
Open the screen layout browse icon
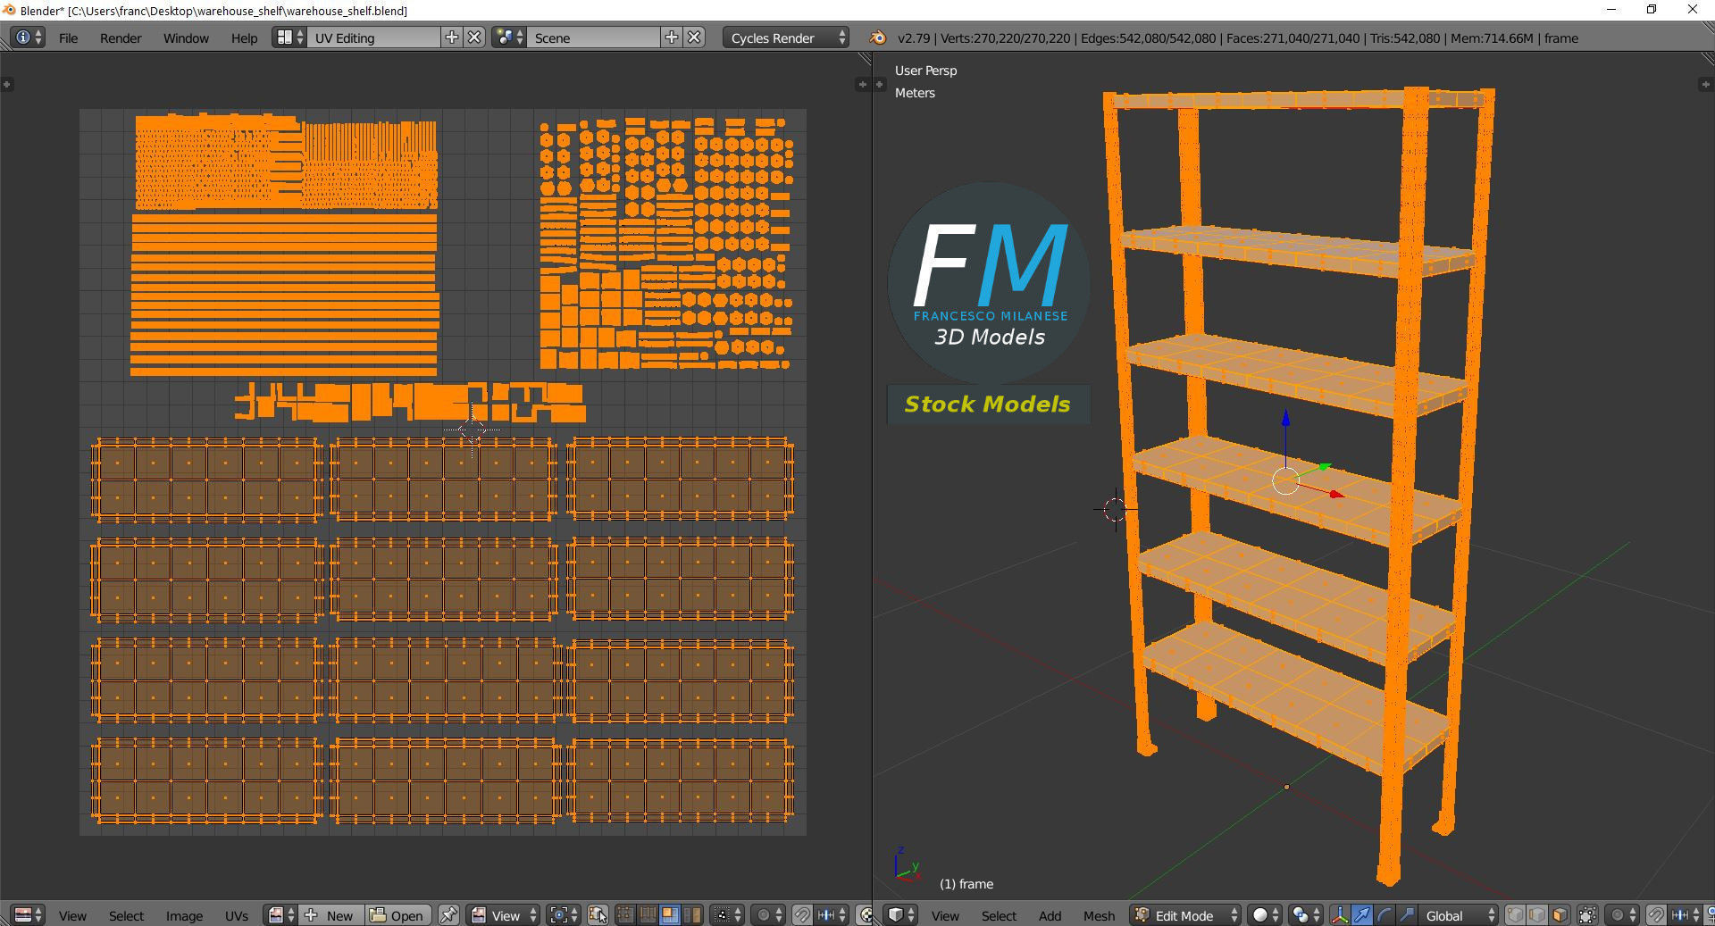[x=289, y=38]
